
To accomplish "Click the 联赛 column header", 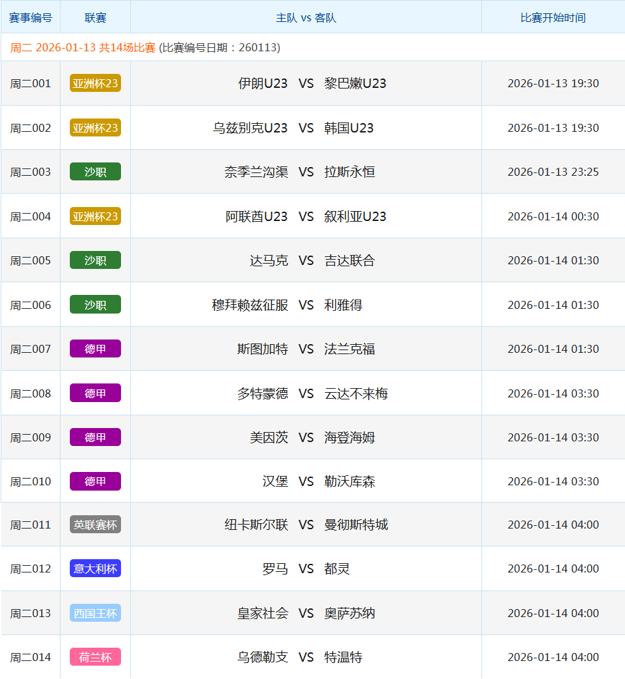I will click(95, 17).
